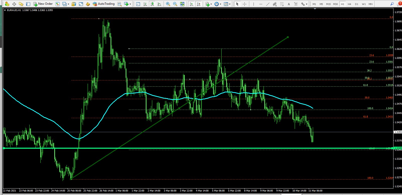Click the New Order button
The image size is (402, 195).
pos(43,4)
